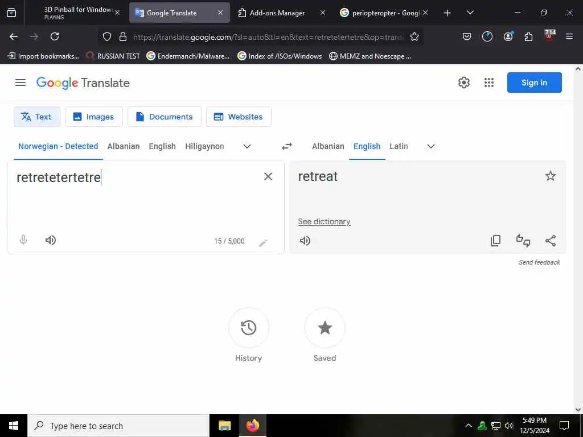Screen dimensions: 583x437
Task: Listen to translated text
Action: (x=305, y=241)
